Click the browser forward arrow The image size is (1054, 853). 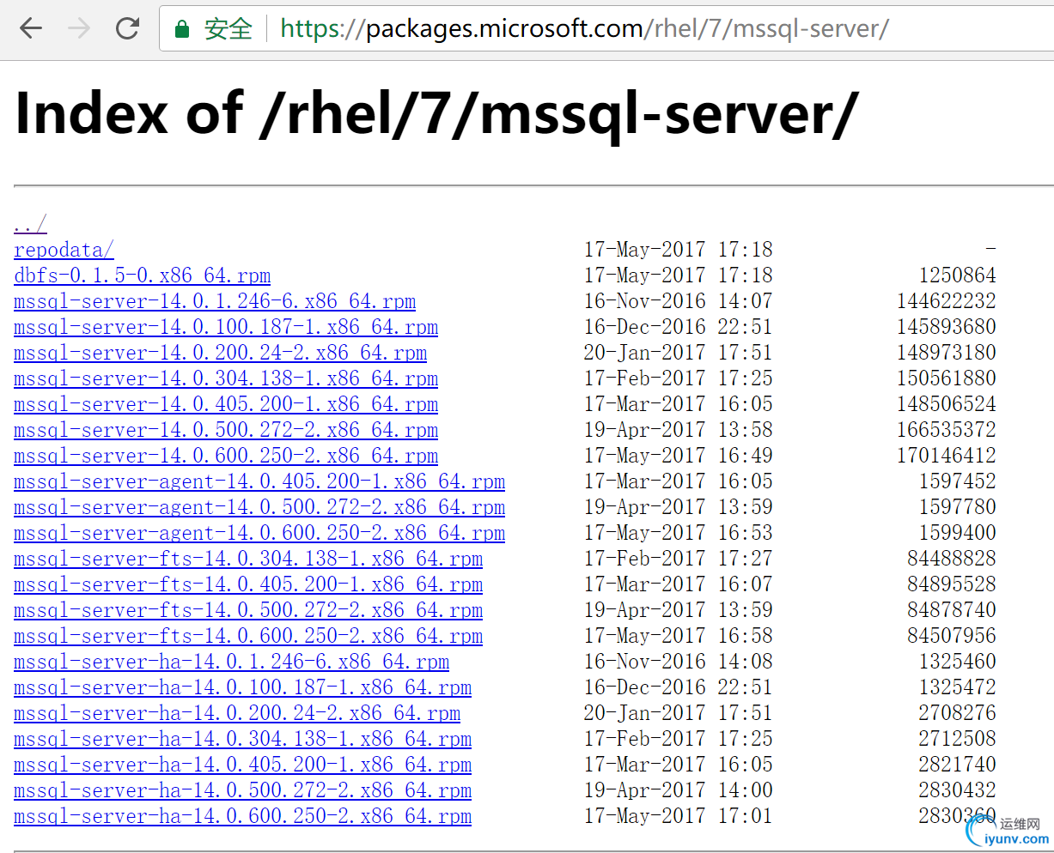(x=79, y=28)
